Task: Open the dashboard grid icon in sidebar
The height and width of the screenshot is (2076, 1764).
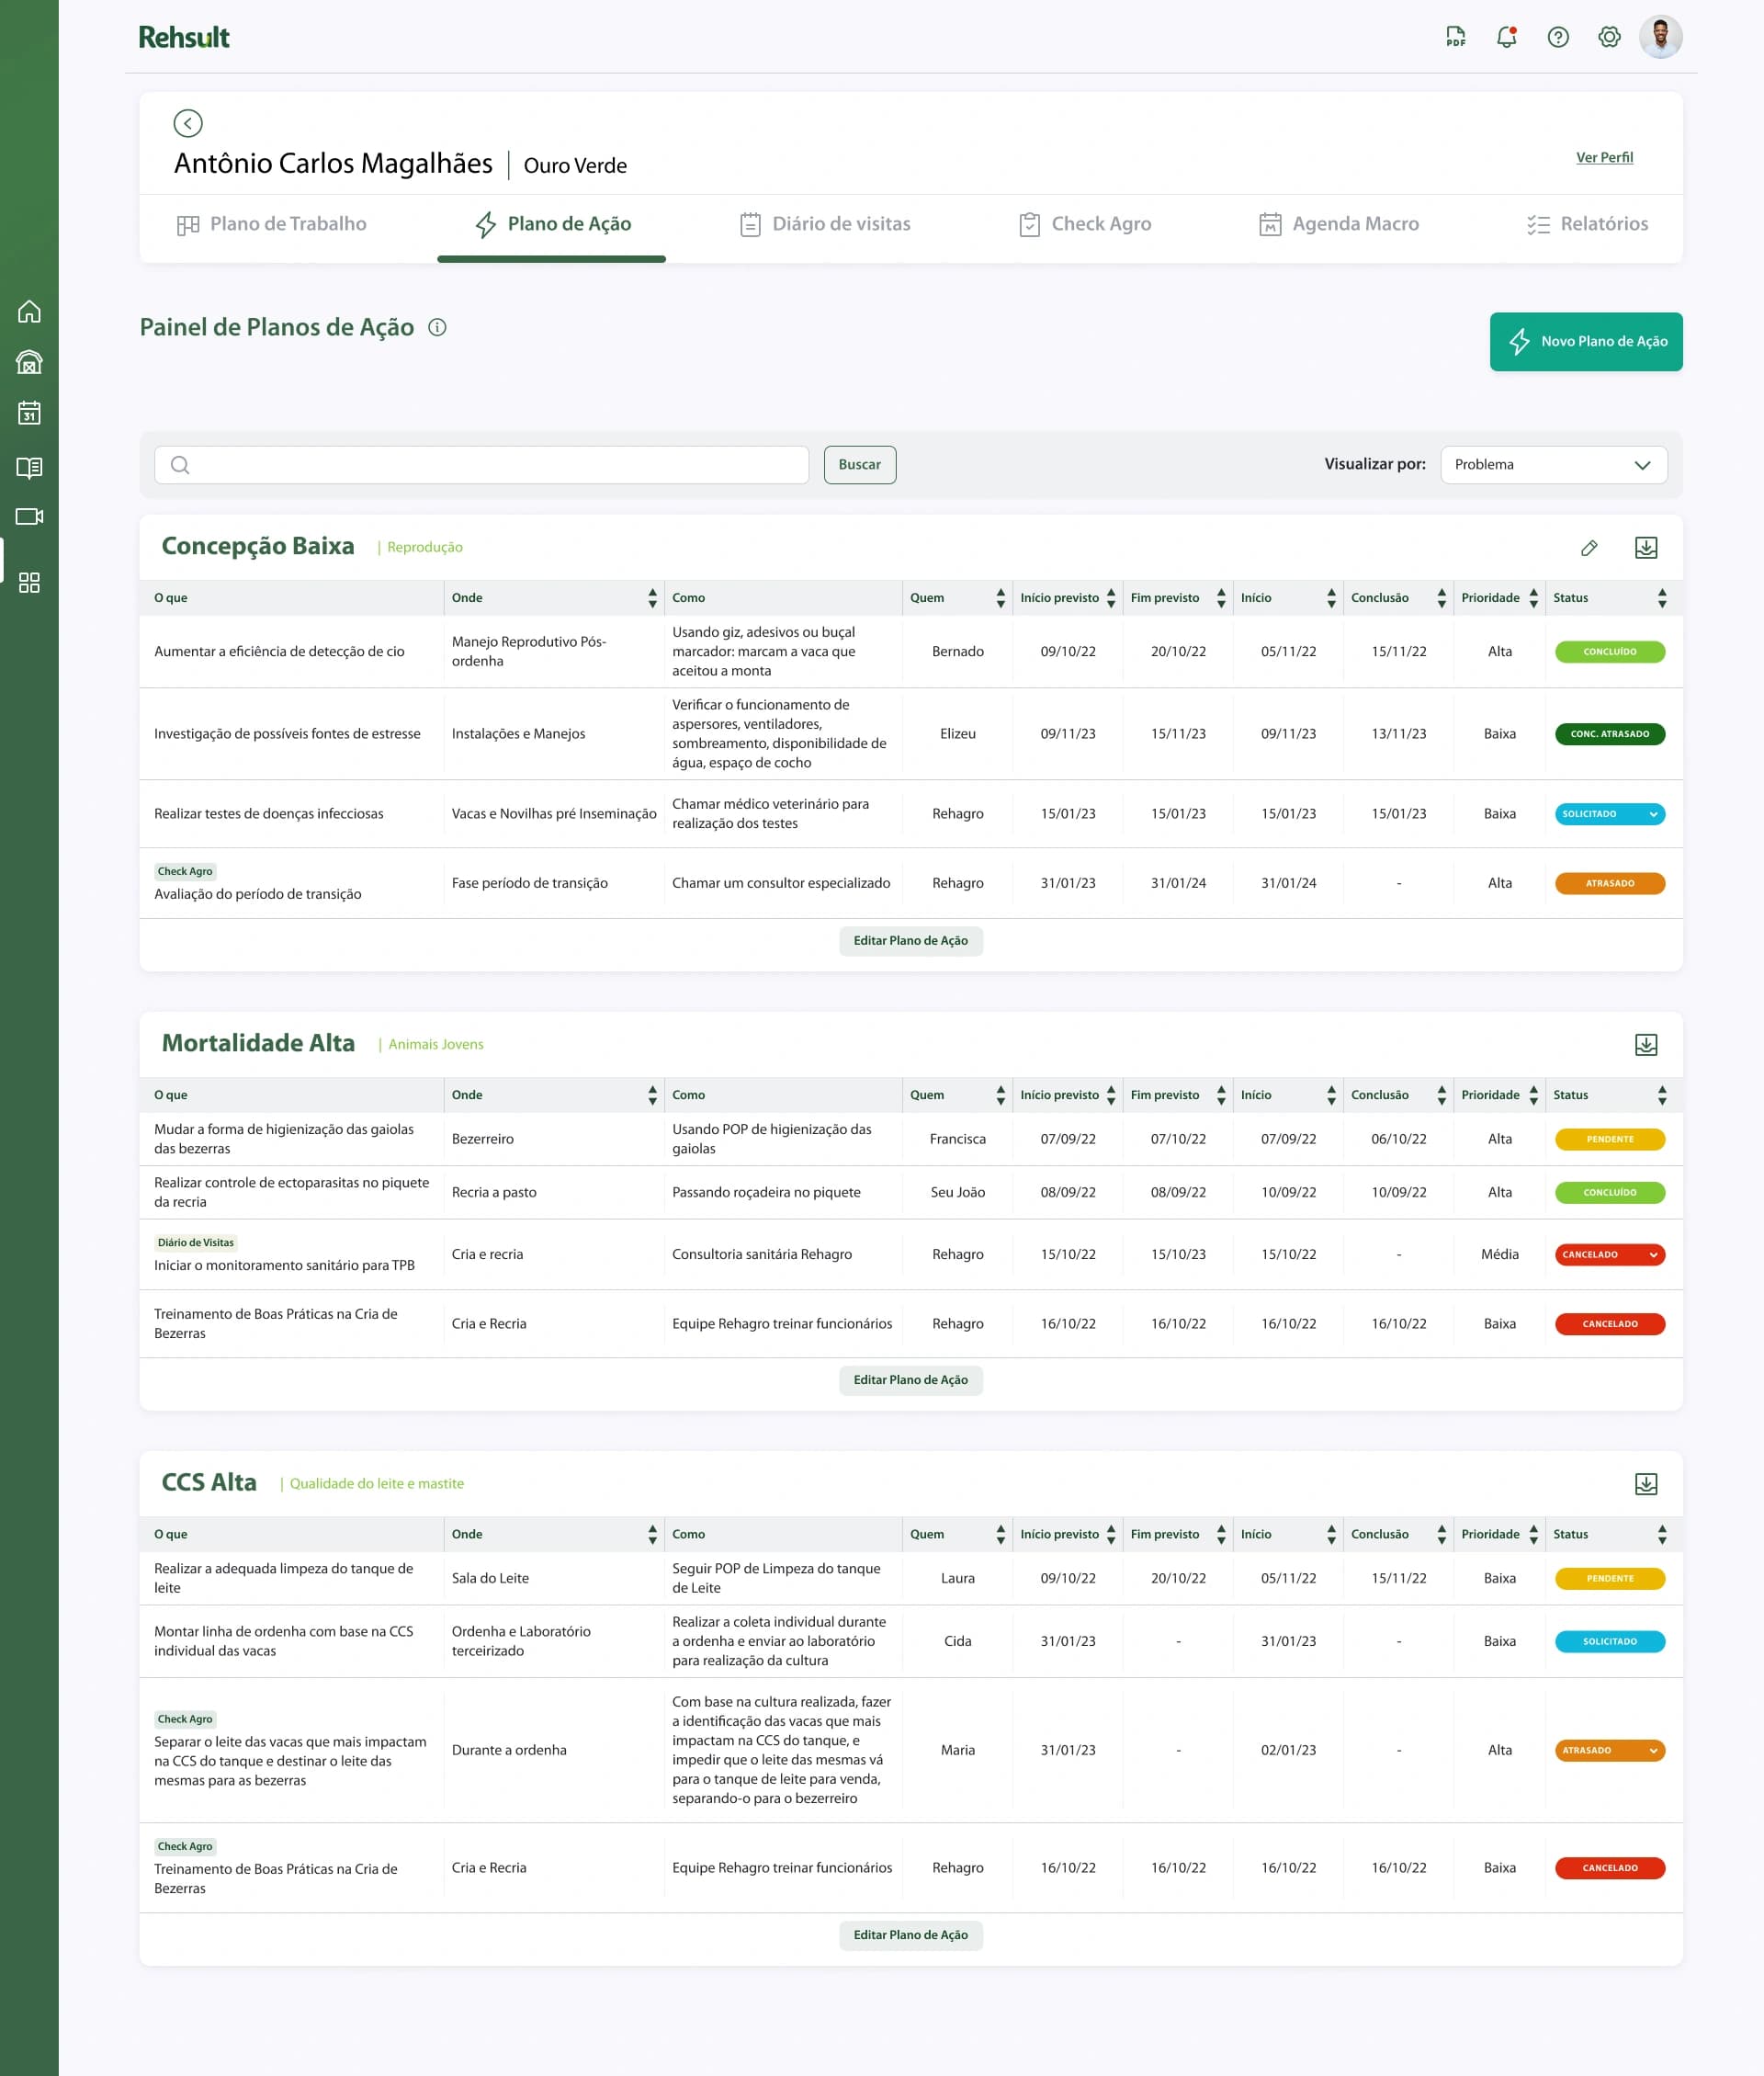Action: 29,583
